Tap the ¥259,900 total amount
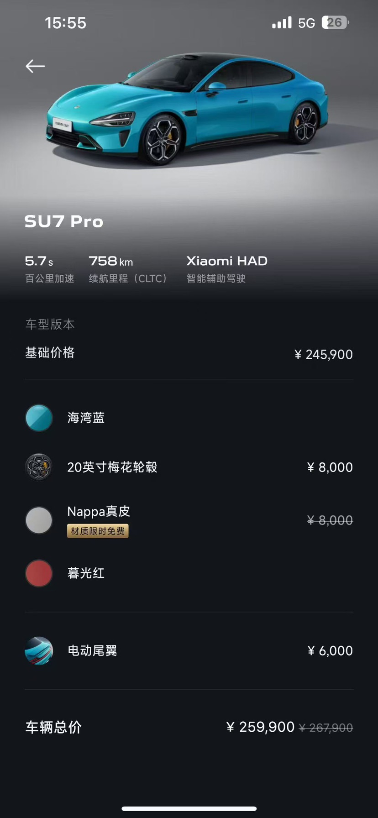Image resolution: width=378 pixels, height=818 pixels. pyautogui.click(x=260, y=727)
